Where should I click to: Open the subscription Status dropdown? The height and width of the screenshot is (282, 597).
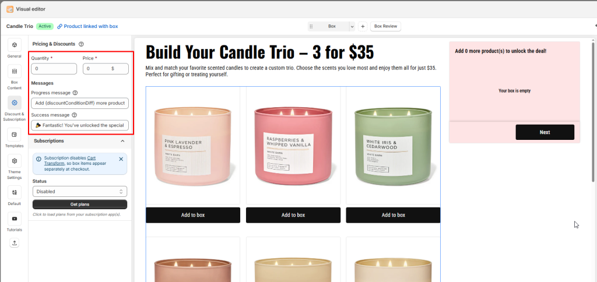point(80,192)
